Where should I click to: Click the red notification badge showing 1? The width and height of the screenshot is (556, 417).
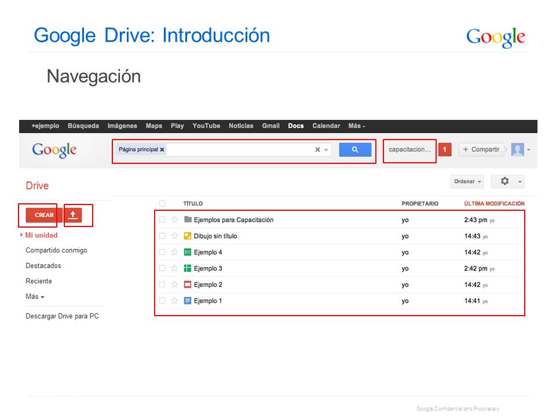(x=445, y=149)
